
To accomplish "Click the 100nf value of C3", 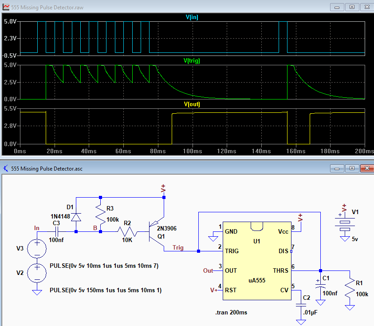I will point(56,240).
